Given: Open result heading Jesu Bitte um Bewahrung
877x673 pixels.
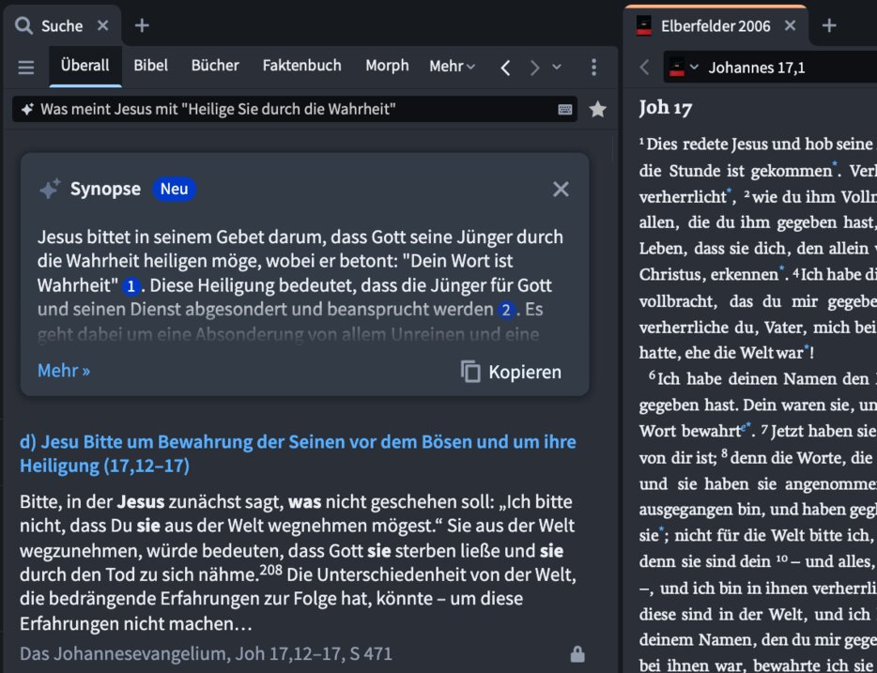Looking at the screenshot, I should (298, 453).
